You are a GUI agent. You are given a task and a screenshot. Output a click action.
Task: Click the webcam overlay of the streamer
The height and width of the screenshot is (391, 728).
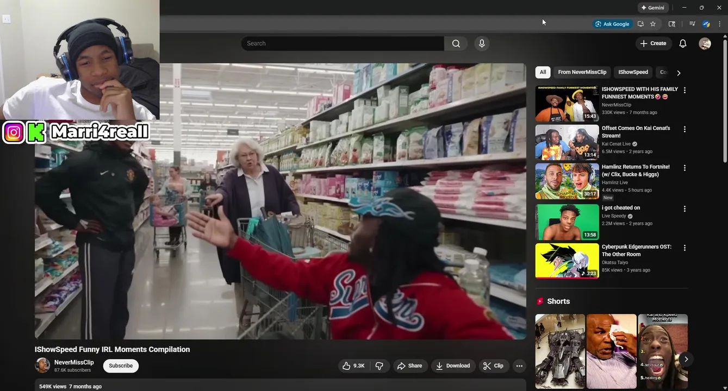(x=80, y=60)
